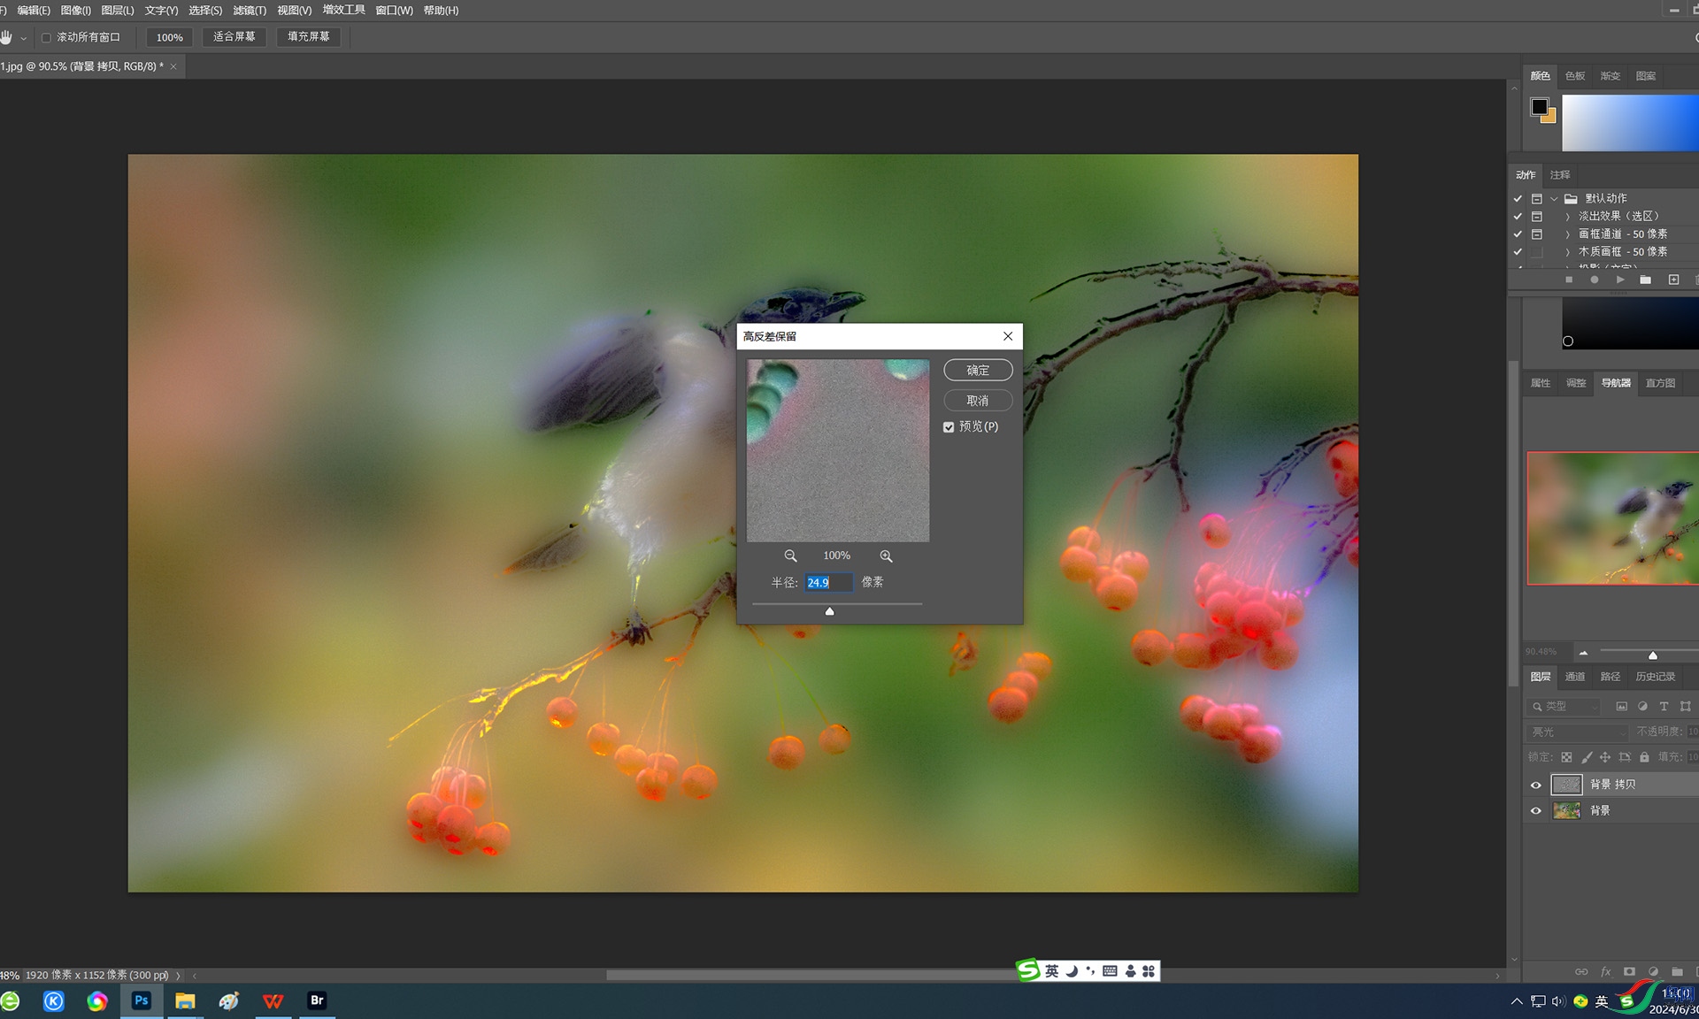
Task: Zoom in the High Pass preview
Action: 886,555
